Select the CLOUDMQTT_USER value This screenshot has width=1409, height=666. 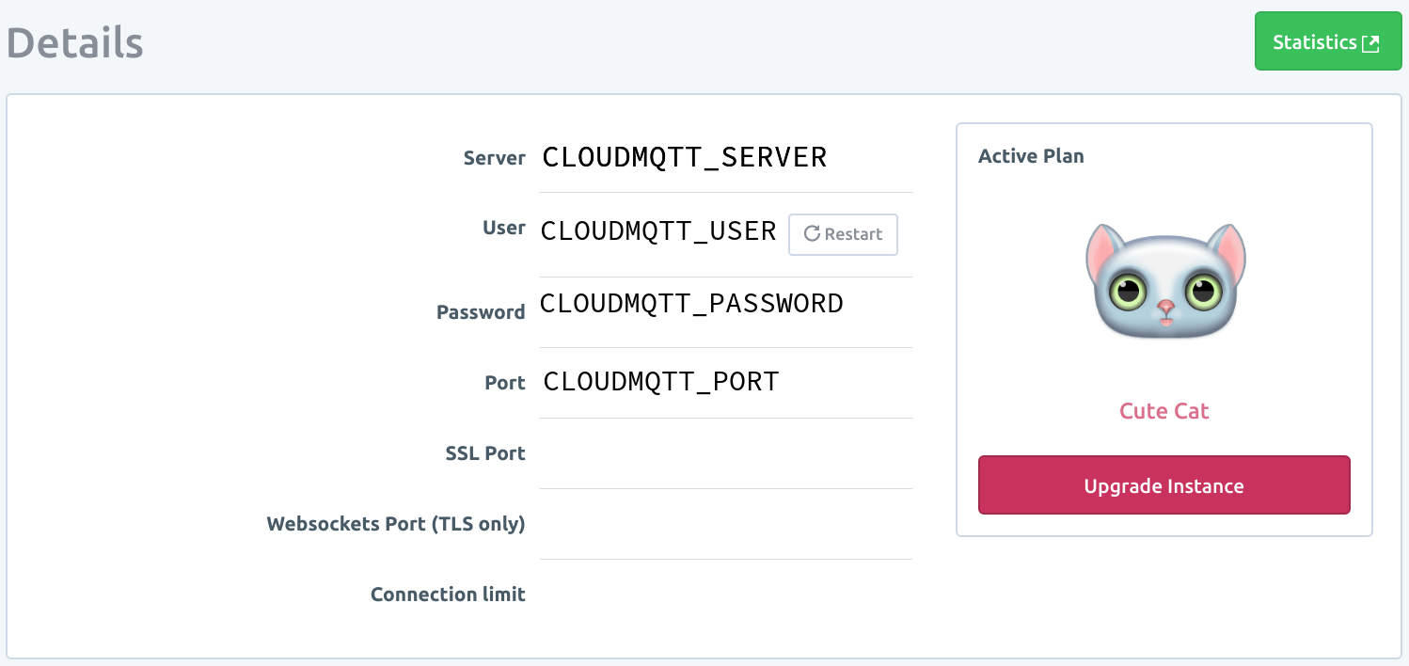point(658,230)
